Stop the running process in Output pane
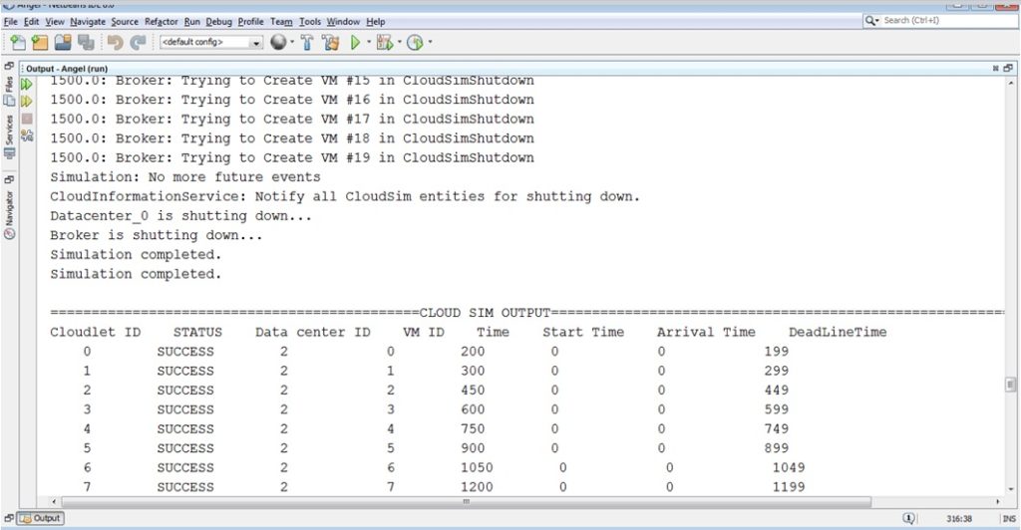The width and height of the screenshot is (1021, 530). (x=27, y=118)
